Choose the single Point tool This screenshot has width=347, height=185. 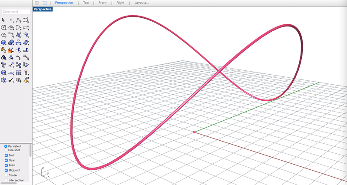coord(11,20)
